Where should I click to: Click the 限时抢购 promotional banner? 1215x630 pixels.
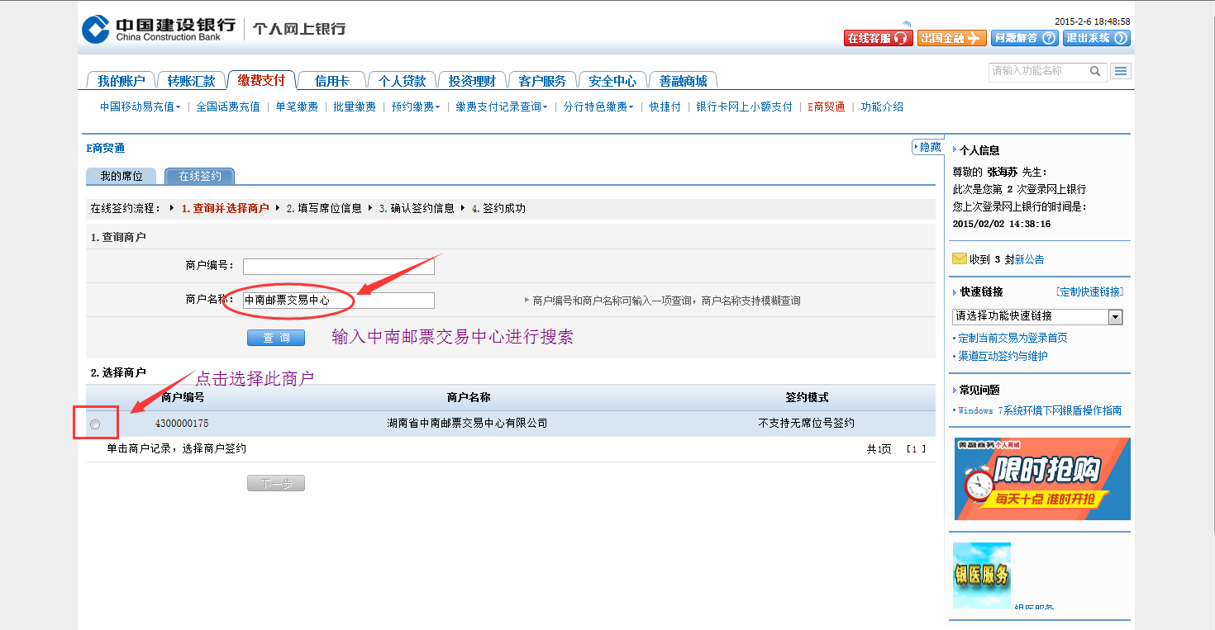[x=1041, y=479]
